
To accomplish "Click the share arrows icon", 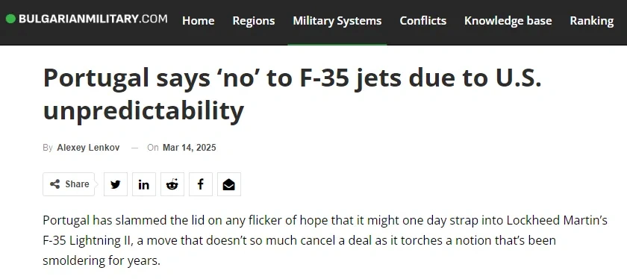I will [x=54, y=184].
